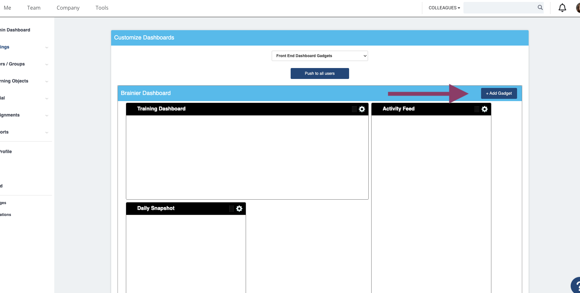Click the Activity Feed gadget title

click(x=399, y=109)
